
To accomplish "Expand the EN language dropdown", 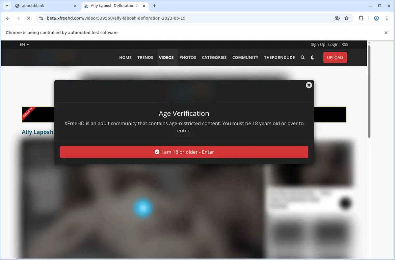I will click(24, 44).
